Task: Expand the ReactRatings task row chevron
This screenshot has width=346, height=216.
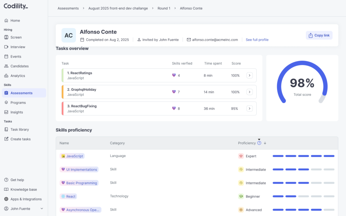Action: coord(250,75)
